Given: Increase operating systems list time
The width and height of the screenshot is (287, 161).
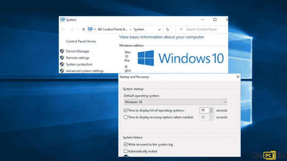Looking at the screenshot, I should [211, 109].
